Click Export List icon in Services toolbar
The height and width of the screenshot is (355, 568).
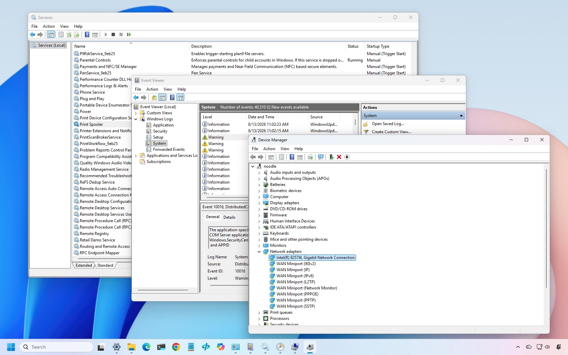[x=77, y=34]
